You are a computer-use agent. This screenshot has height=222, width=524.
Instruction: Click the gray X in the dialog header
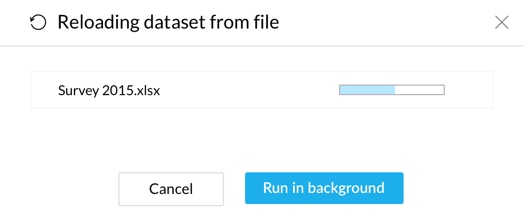501,22
